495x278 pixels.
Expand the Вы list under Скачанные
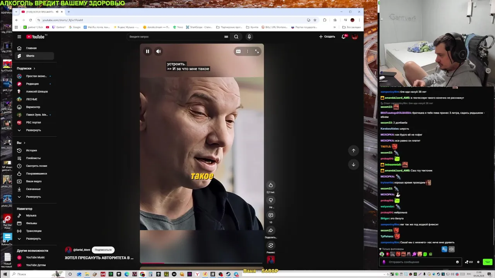(35, 197)
